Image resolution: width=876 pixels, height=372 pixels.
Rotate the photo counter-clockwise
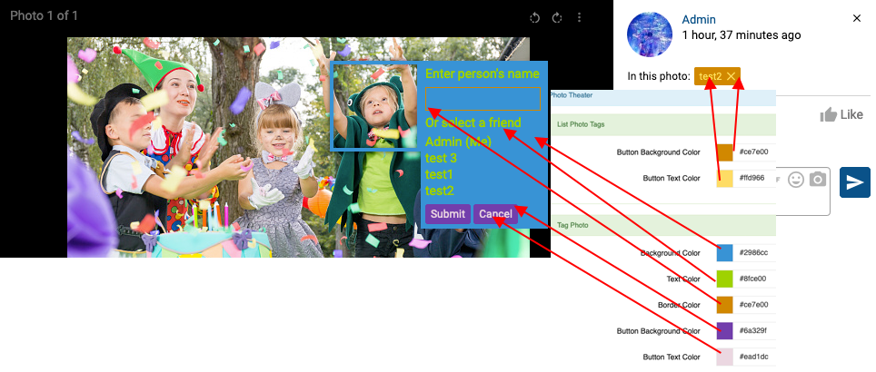point(534,18)
